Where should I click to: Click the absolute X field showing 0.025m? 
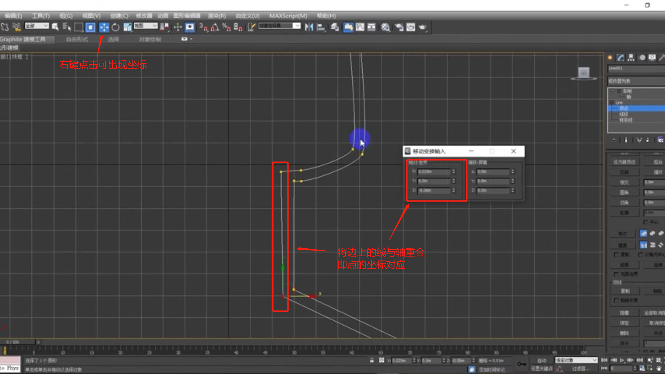[x=434, y=172]
